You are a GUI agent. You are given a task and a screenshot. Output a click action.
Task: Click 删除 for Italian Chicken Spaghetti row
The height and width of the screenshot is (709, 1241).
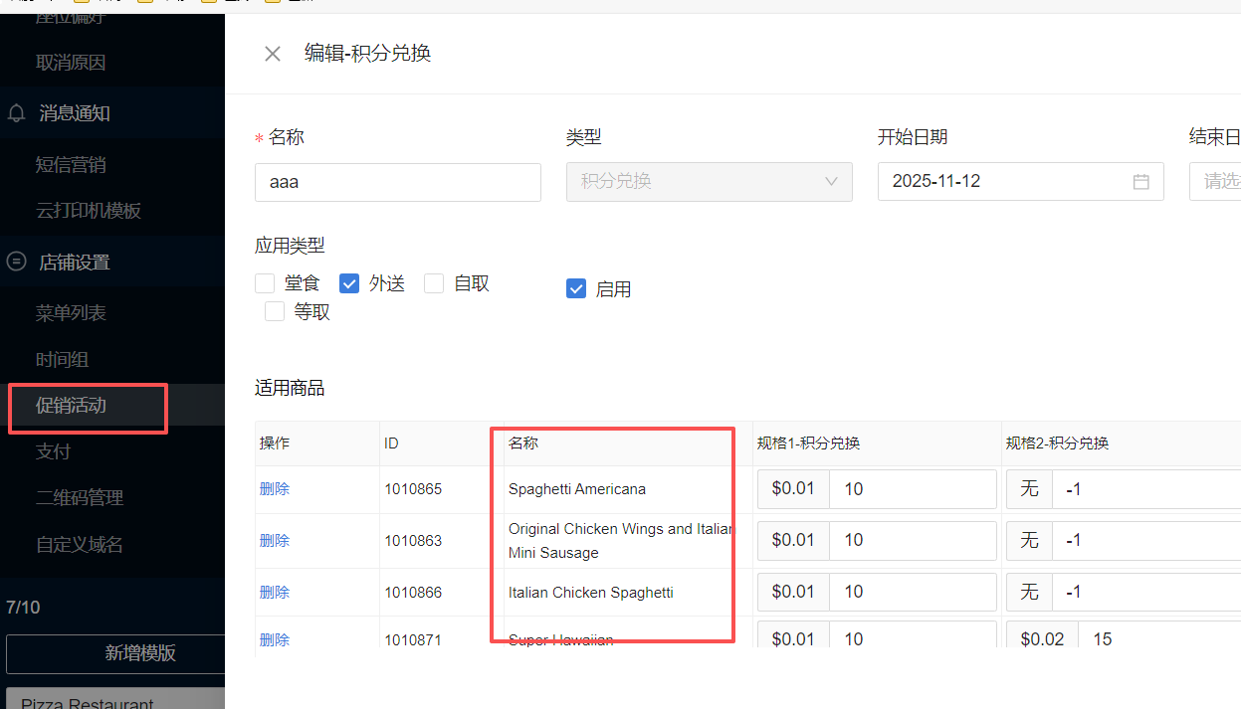(x=275, y=593)
